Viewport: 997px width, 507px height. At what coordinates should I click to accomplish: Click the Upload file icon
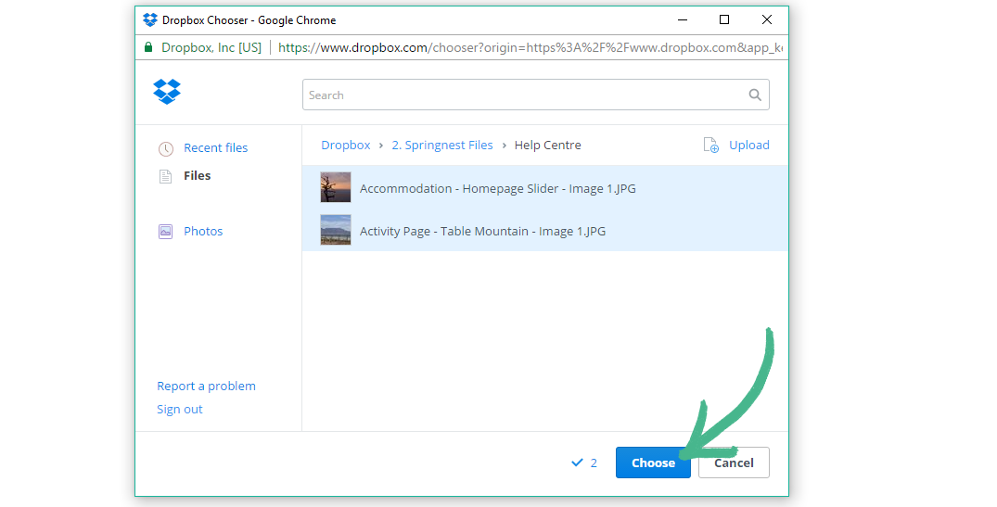click(x=710, y=146)
